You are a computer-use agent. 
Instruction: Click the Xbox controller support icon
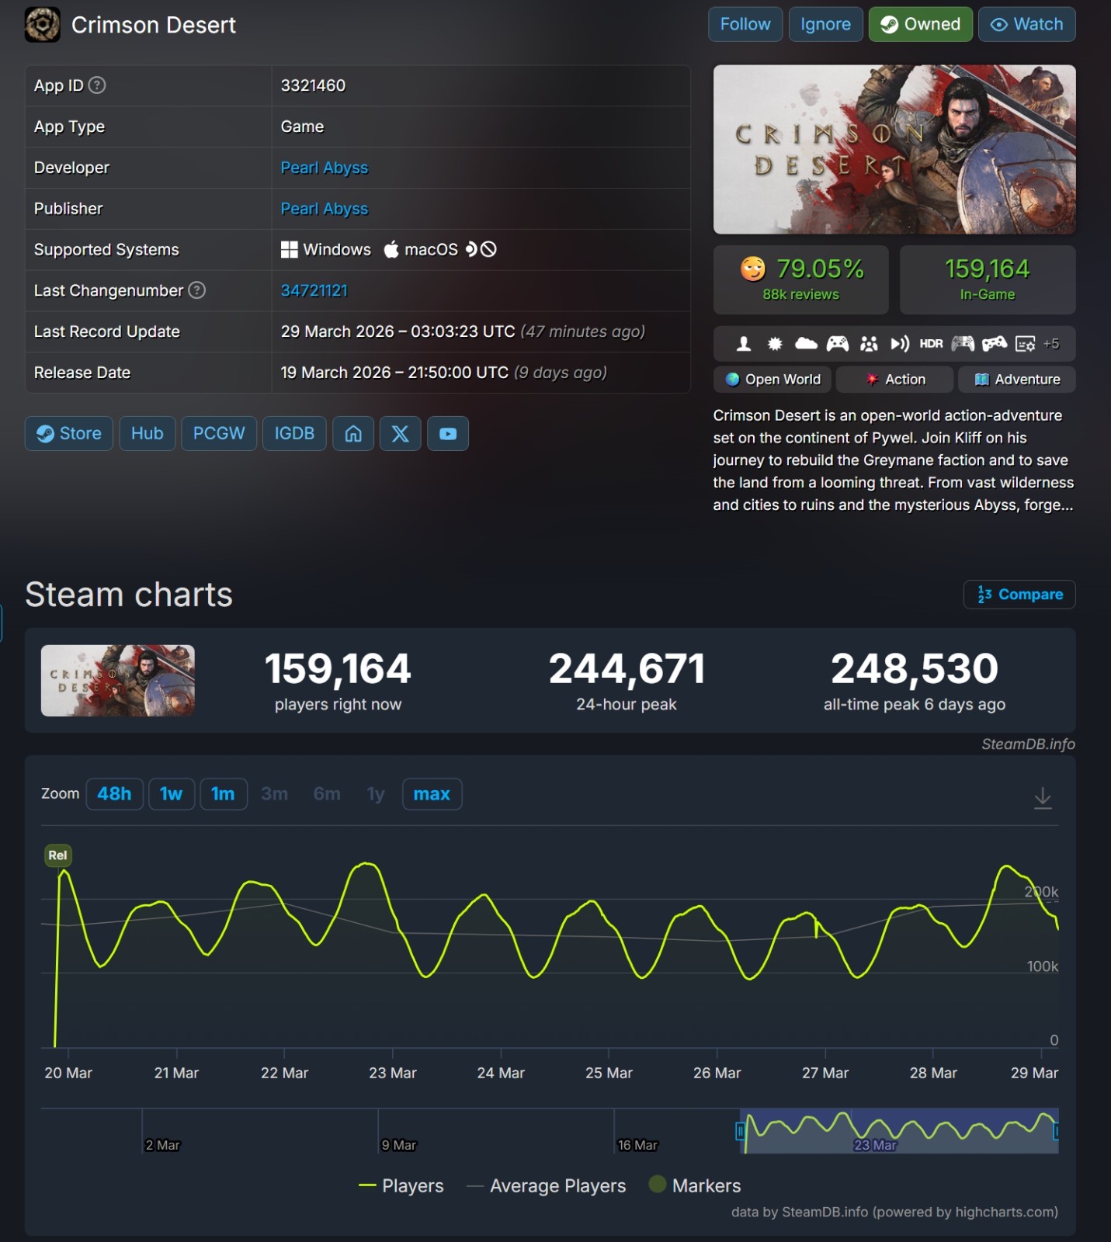[x=837, y=344]
